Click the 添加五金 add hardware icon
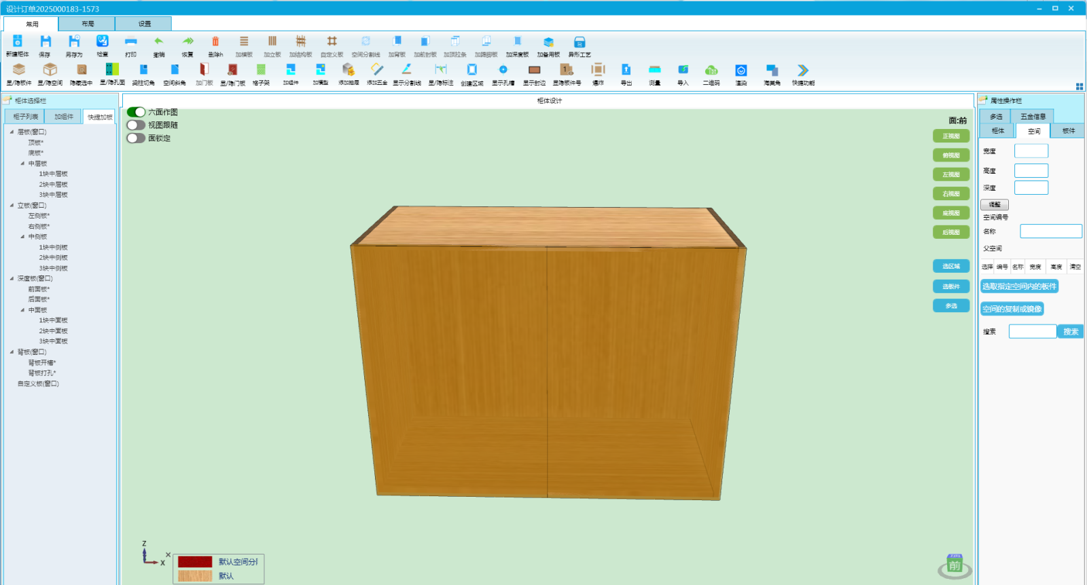The image size is (1087, 585). tap(377, 69)
